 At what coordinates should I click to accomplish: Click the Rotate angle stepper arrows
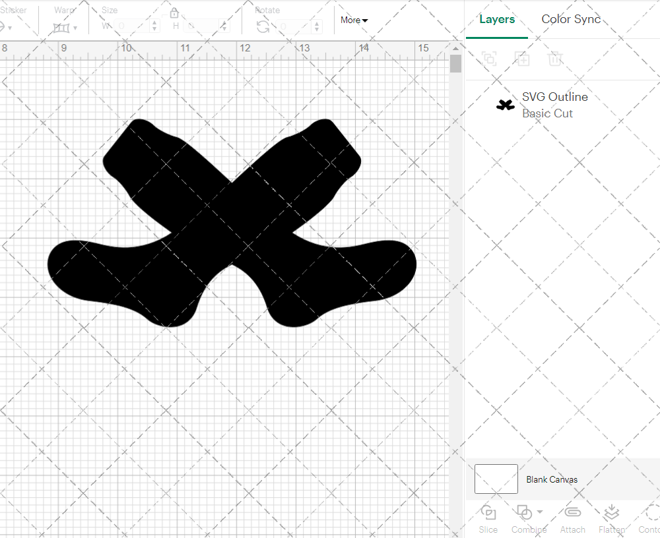tap(319, 26)
